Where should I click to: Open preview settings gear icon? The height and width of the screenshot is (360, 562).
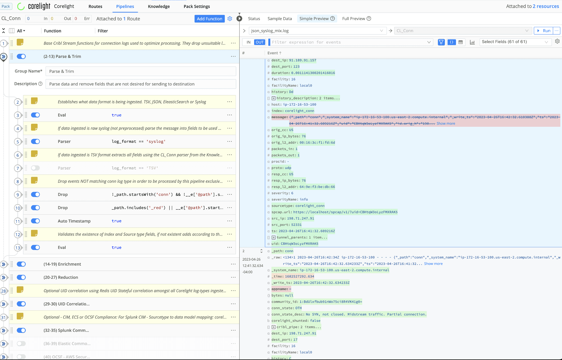coord(557,41)
